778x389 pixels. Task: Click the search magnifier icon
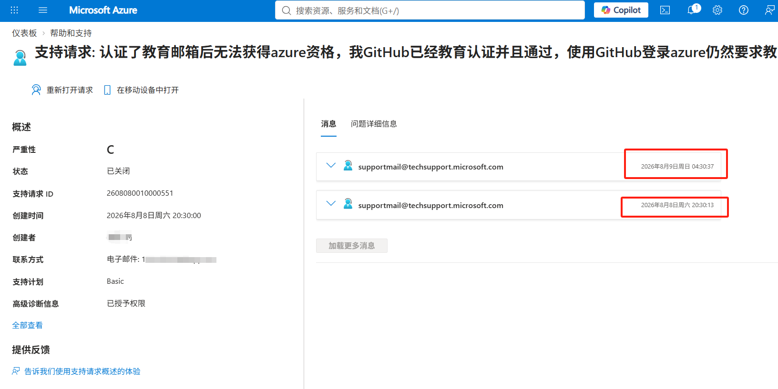point(286,10)
